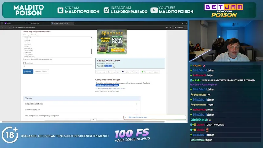This screenshot has height=148, width=263.
Task: Bookmark the page with the star icon
Action: (170, 27)
